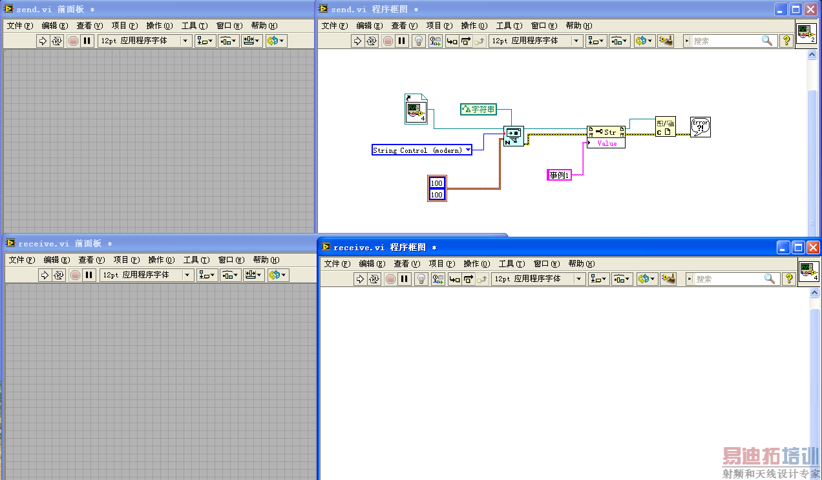
Task: Click vertical scrollbar of receive.vi block diagram
Action: point(815,384)
